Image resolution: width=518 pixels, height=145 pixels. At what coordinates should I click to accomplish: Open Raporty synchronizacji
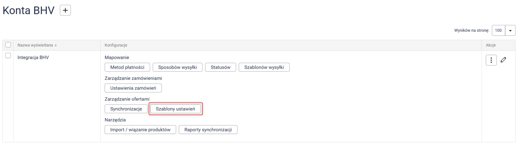tap(208, 130)
